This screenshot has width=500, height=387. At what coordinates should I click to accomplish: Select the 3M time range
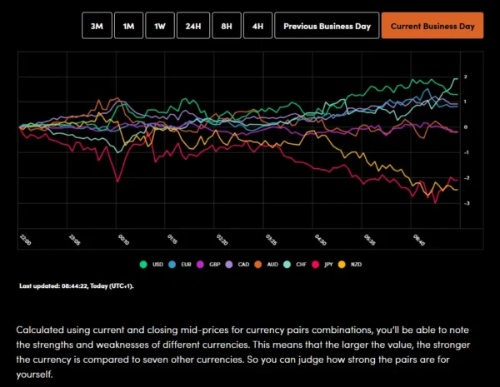pyautogui.click(x=96, y=26)
